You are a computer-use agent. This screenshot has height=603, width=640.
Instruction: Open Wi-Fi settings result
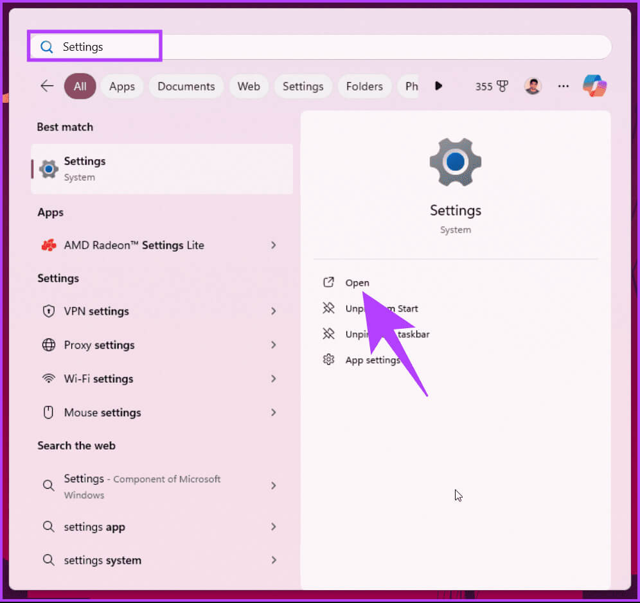(x=162, y=379)
